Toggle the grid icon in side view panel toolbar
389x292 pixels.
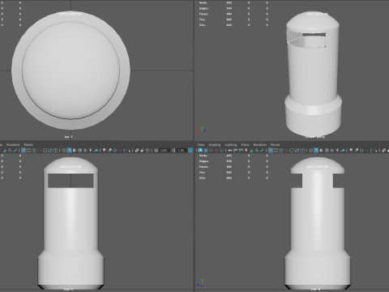[271, 150]
